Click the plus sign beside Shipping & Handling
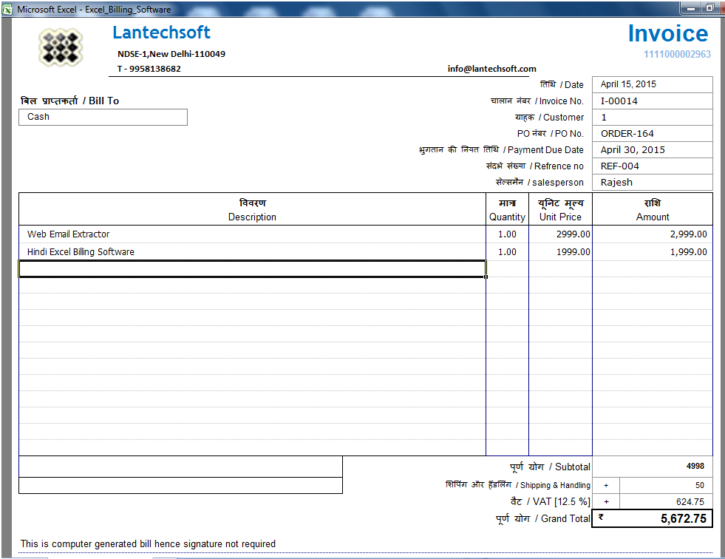The image size is (725, 559). 606,485
